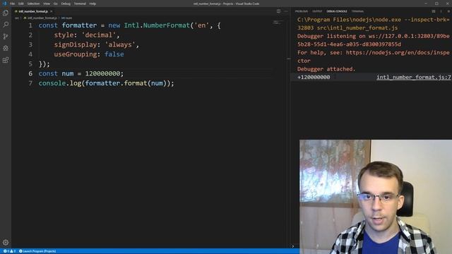Click 'signDisplay' on line 3
The image size is (452, 254).
[x=76, y=44]
